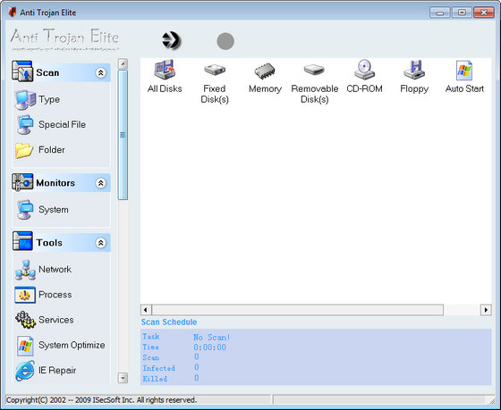Click the horizontal scrollbar thumb
Screen dimensions: 501x410
pyautogui.click(x=297, y=309)
